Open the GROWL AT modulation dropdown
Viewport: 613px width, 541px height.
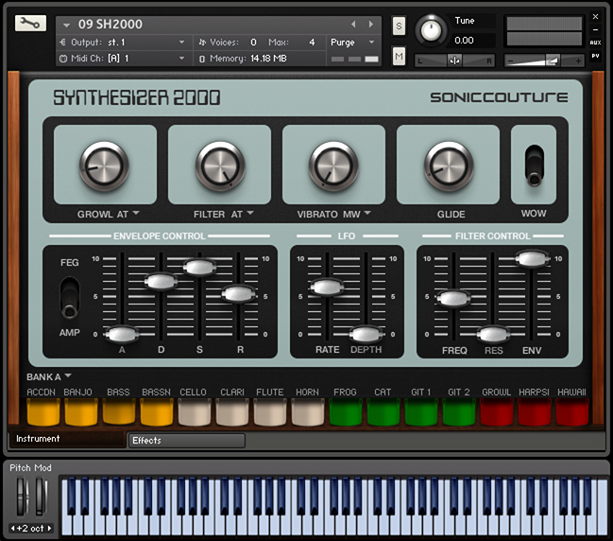(x=109, y=214)
